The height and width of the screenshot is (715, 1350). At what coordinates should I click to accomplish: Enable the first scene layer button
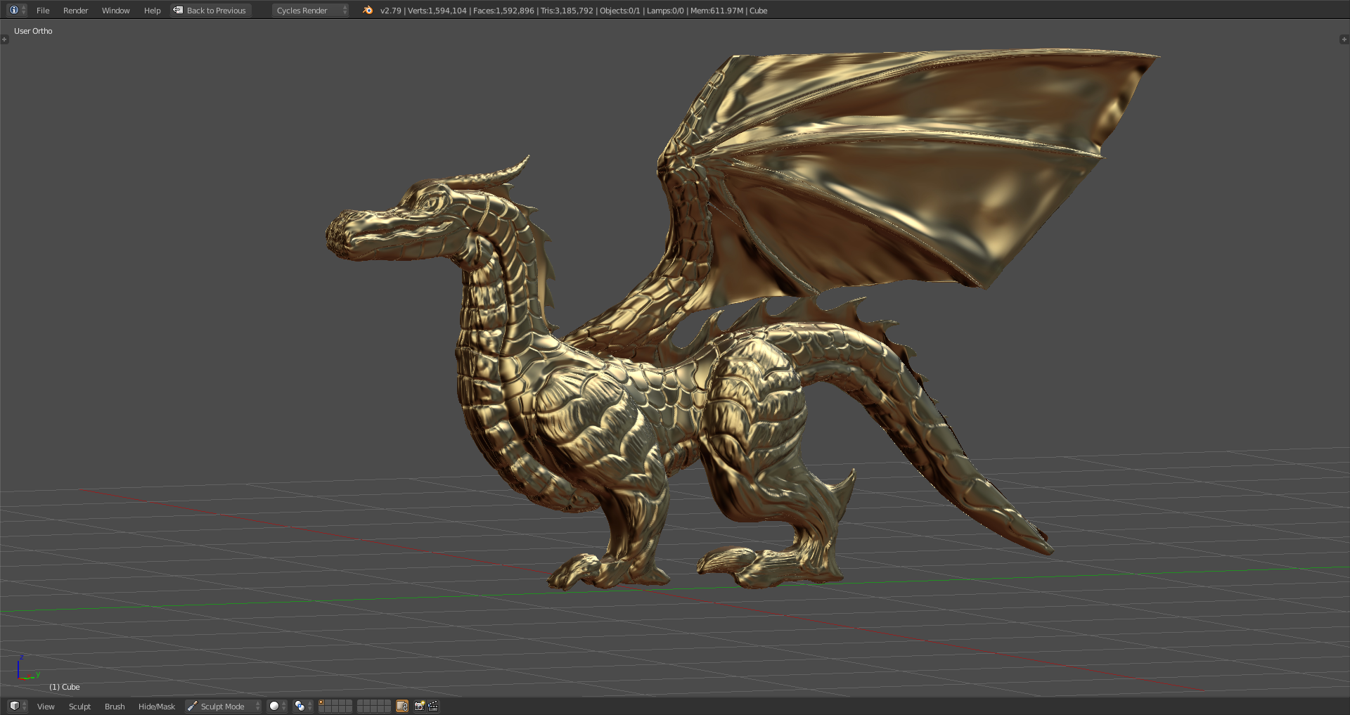point(321,703)
